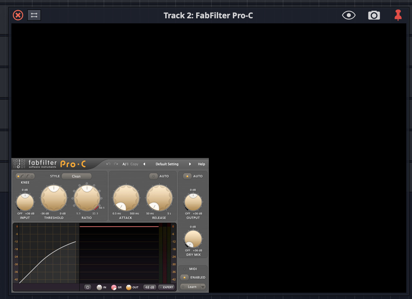The width and height of the screenshot is (412, 299).
Task: Open the plugin routing settings icon
Action: pyautogui.click(x=34, y=15)
